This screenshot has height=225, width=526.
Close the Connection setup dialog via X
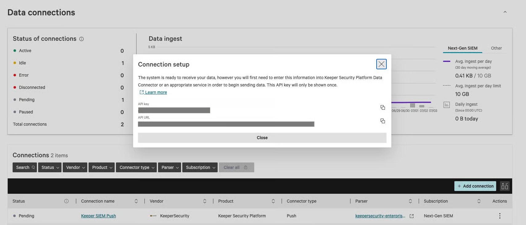click(381, 64)
